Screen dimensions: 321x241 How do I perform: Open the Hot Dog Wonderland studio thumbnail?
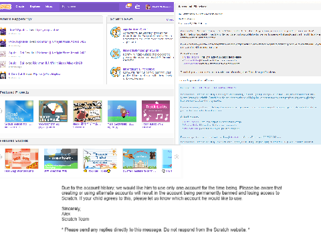[21, 159]
